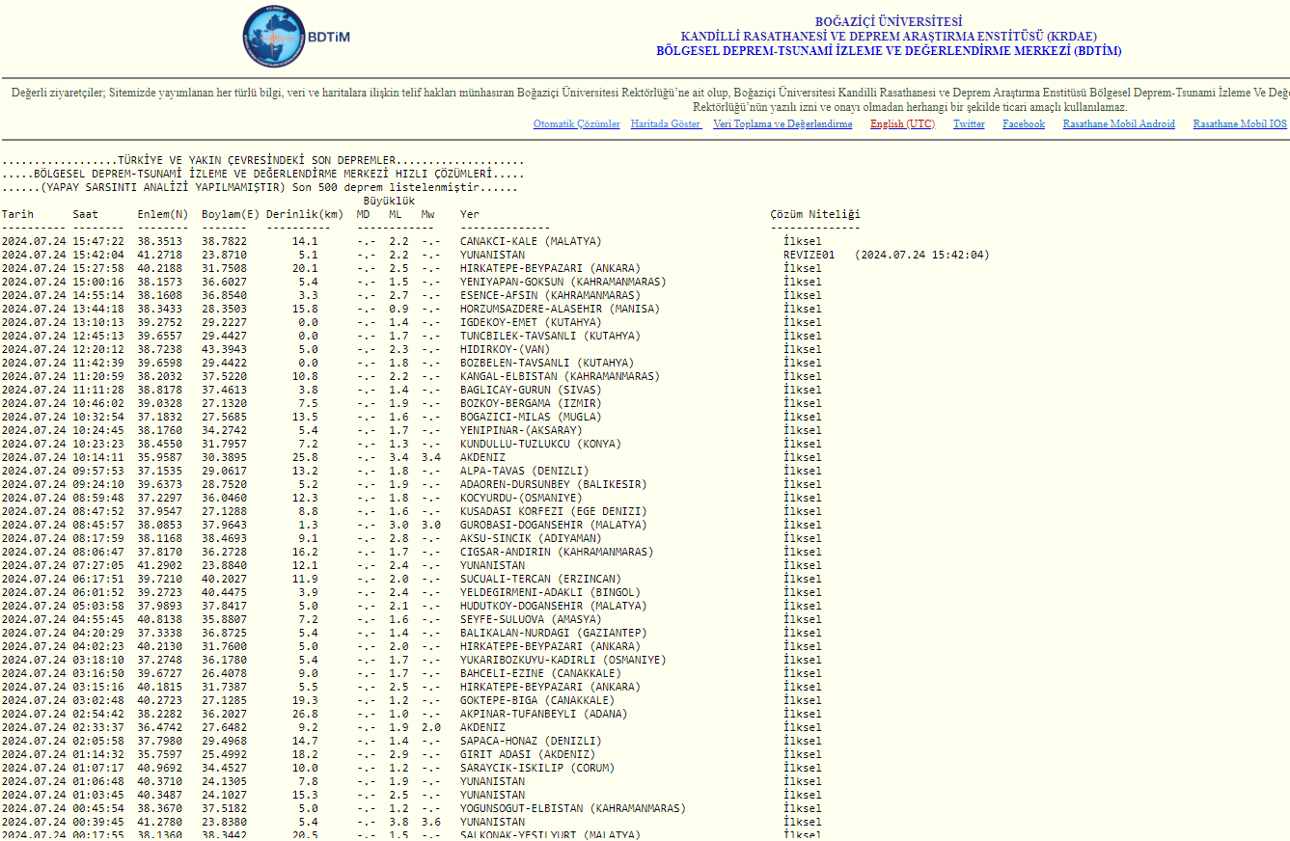Click the 2024.07.24 15:47:22 timestamp

tap(63, 241)
